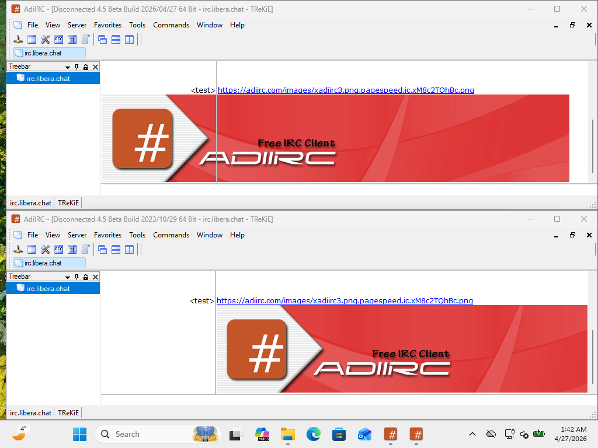Open File menu in 2023/10/29 build window
The height and width of the screenshot is (448, 598).
(x=33, y=235)
